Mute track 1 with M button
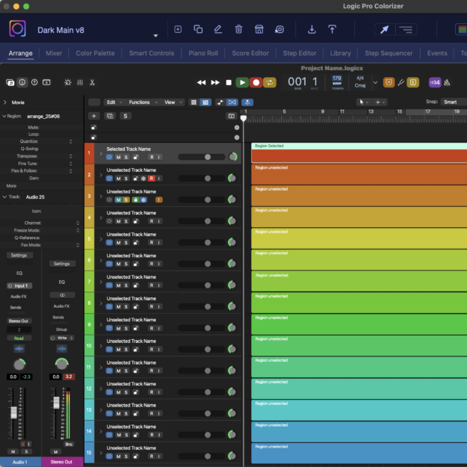 click(119, 157)
